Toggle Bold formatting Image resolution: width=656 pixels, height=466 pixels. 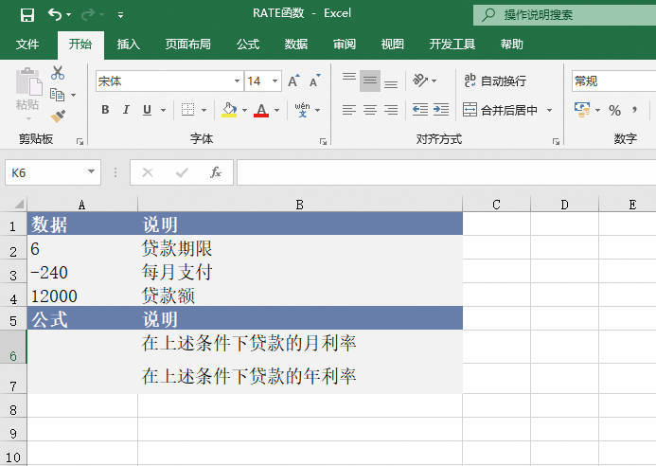105,110
